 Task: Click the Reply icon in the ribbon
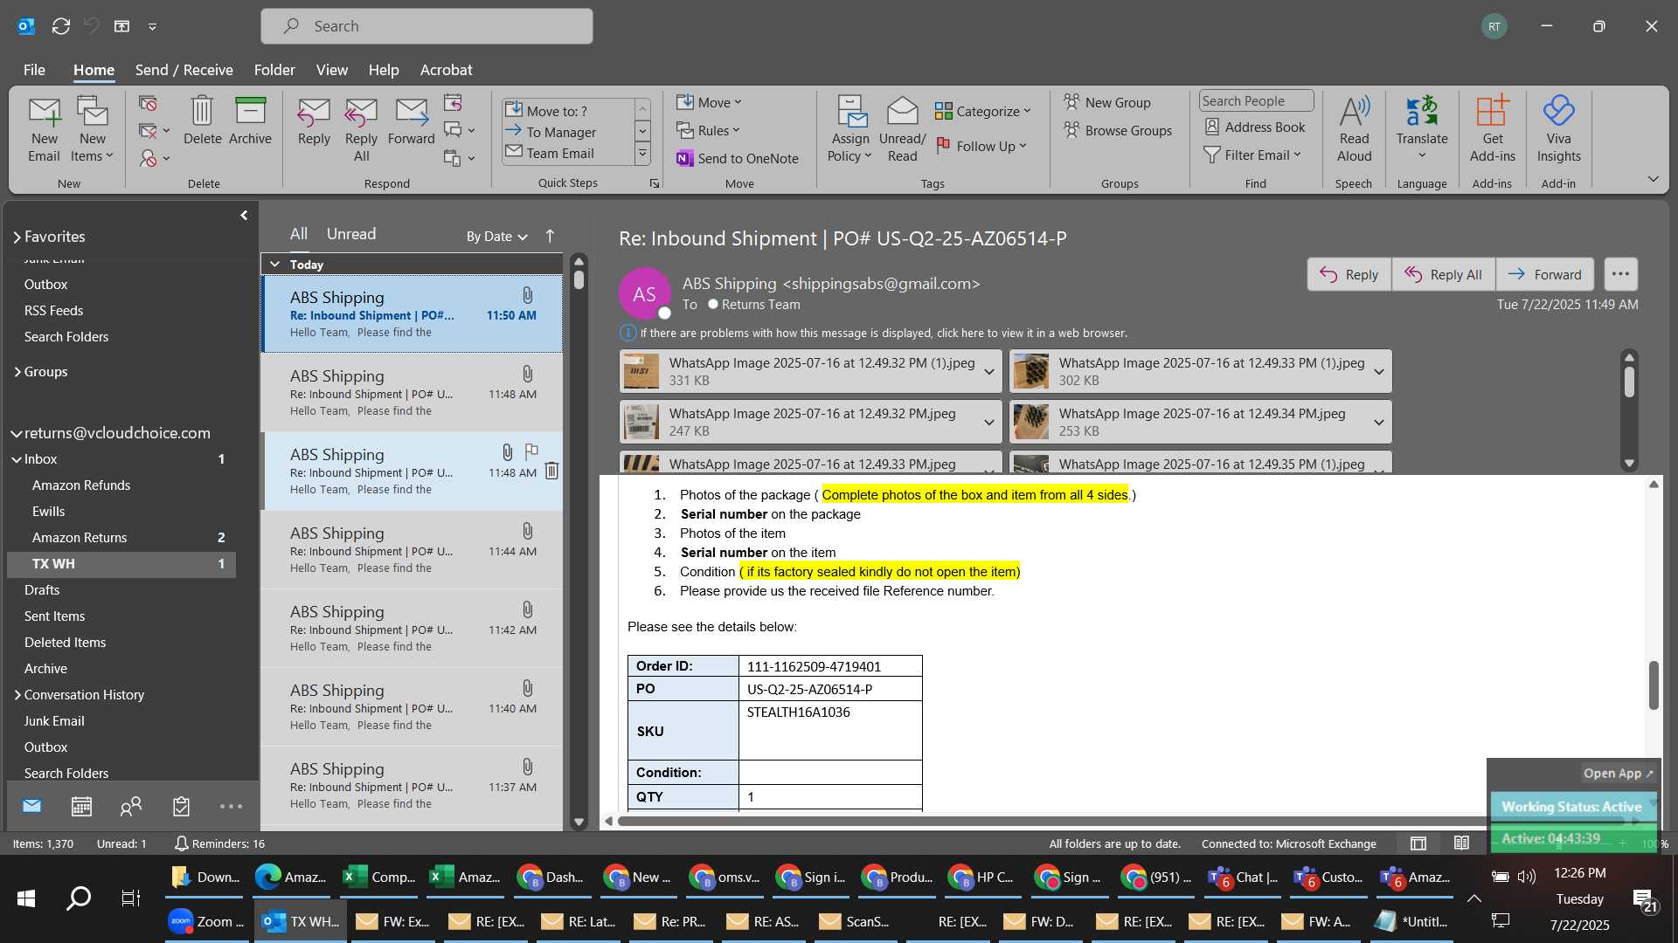[314, 120]
